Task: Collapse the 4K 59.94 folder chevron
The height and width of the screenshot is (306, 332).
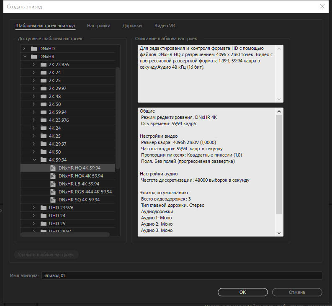Action: tap(34, 160)
